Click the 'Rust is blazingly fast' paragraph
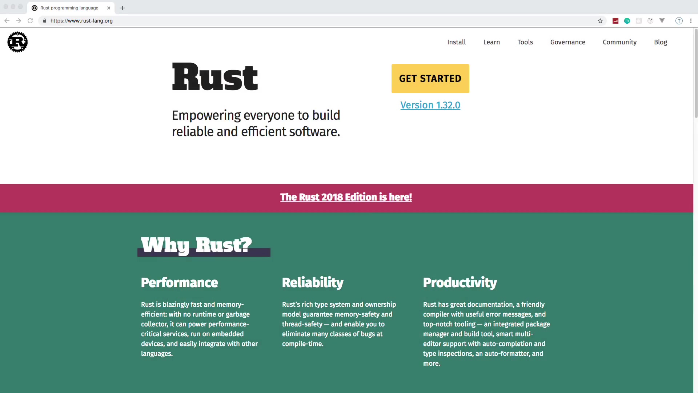 coord(199,329)
